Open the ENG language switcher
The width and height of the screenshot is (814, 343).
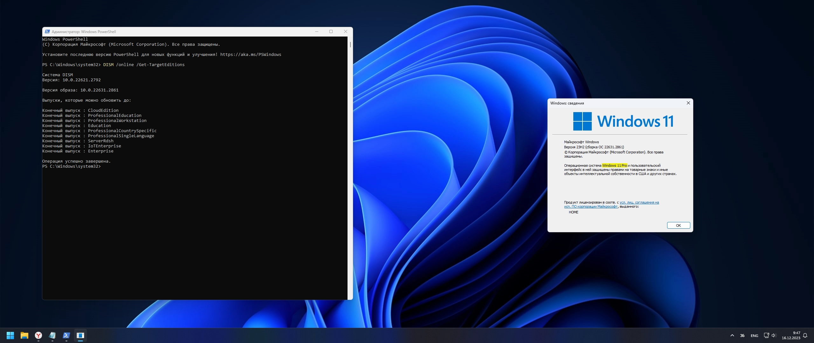(754, 336)
